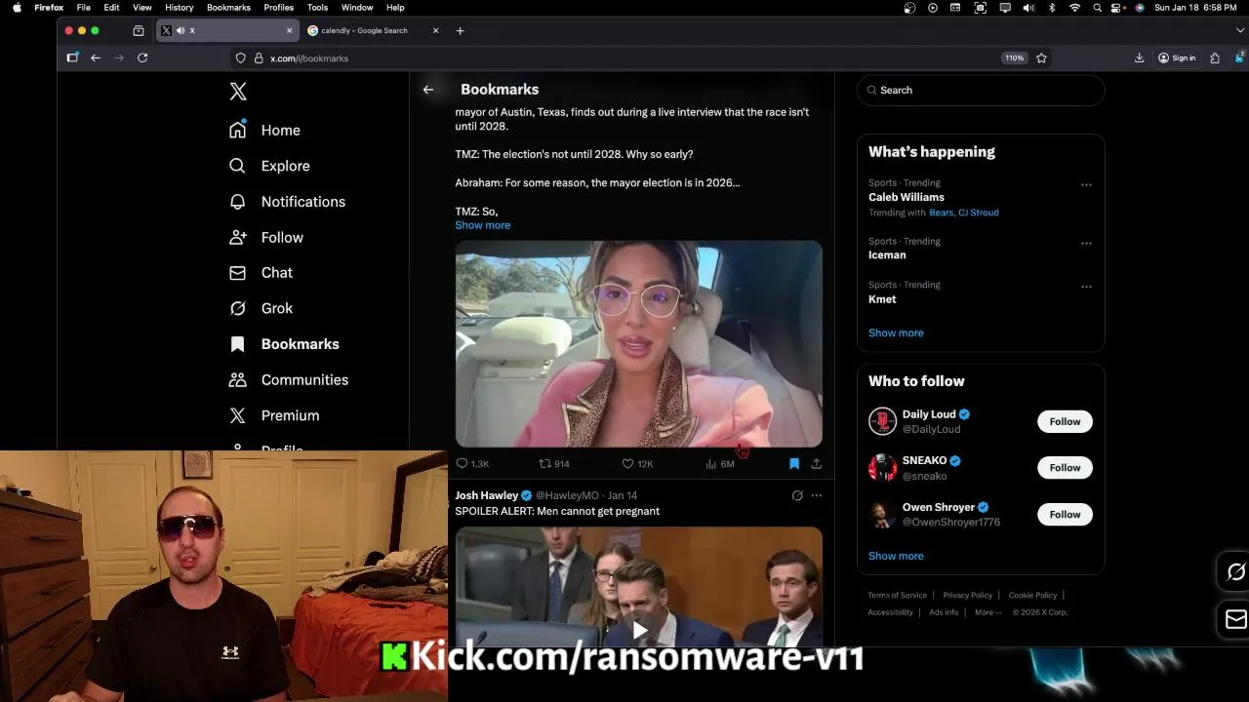Show more suggestions under Who to follow

click(x=896, y=556)
